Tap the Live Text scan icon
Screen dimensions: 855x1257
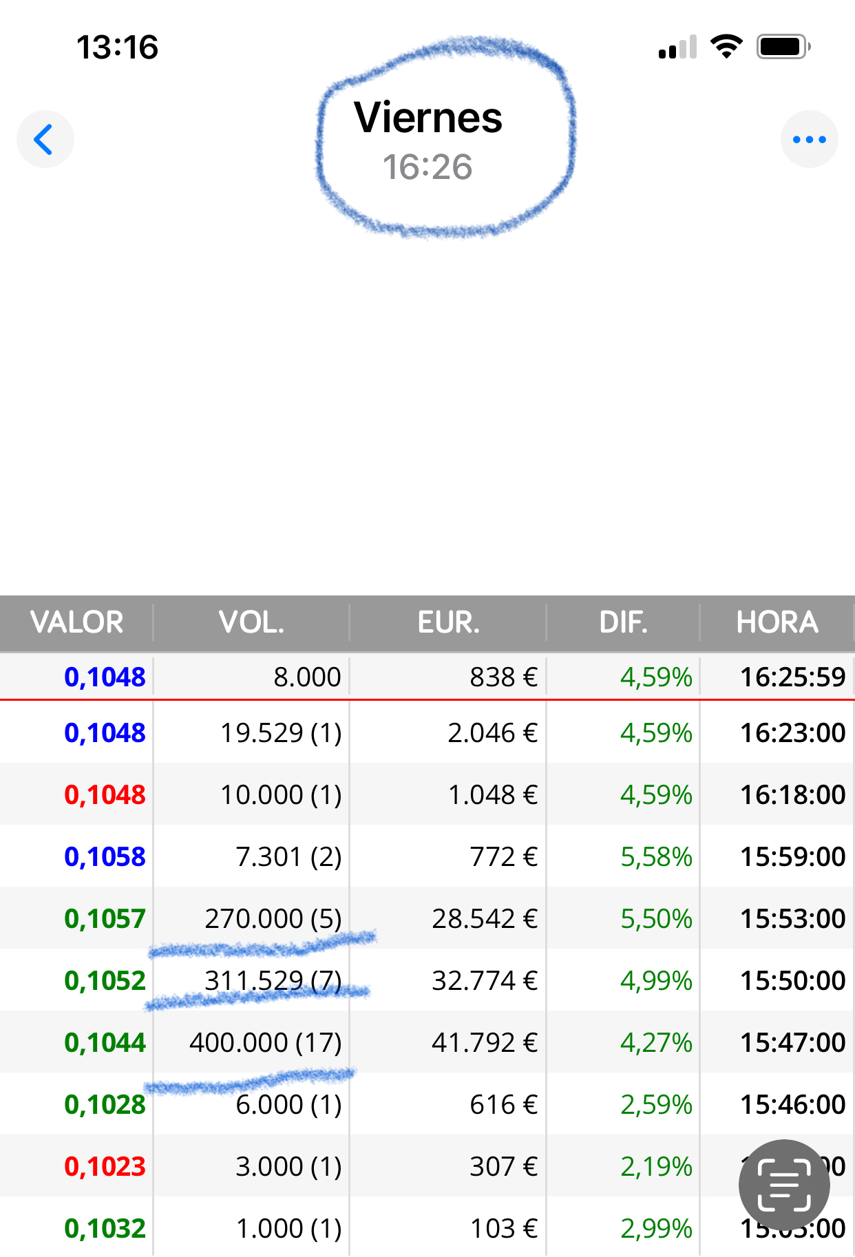point(784,1185)
